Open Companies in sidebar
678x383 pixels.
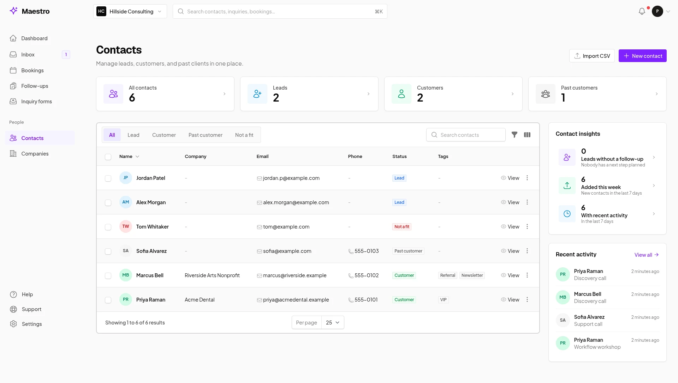40,153
